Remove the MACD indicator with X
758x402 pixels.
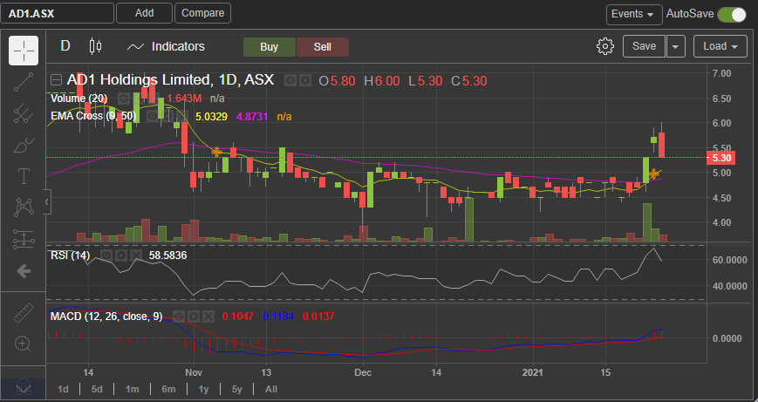click(208, 317)
